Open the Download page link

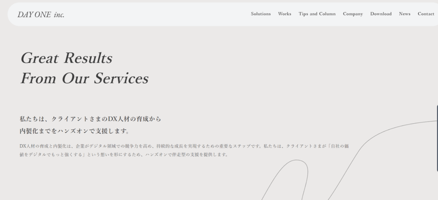tap(381, 14)
